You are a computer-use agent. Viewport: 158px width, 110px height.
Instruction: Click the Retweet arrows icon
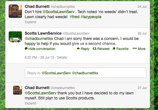[x=95, y=49]
